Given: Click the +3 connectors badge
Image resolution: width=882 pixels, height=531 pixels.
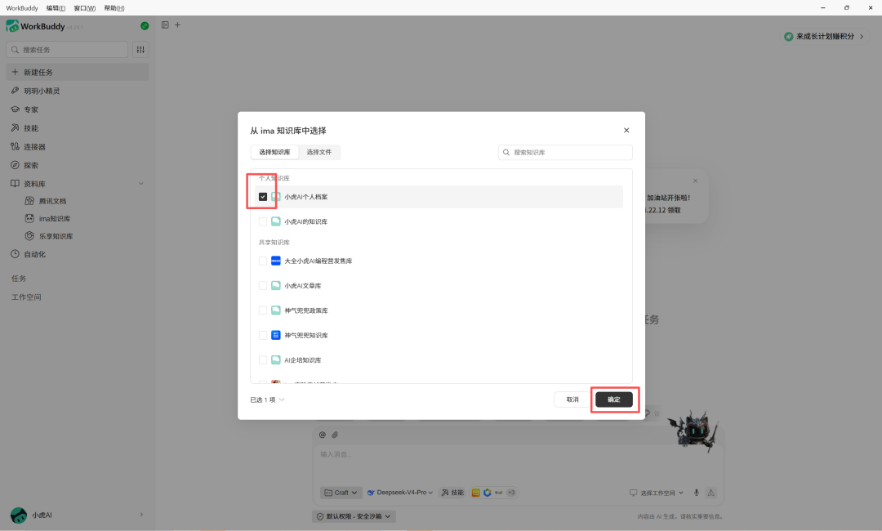Looking at the screenshot, I should pyautogui.click(x=510, y=492).
